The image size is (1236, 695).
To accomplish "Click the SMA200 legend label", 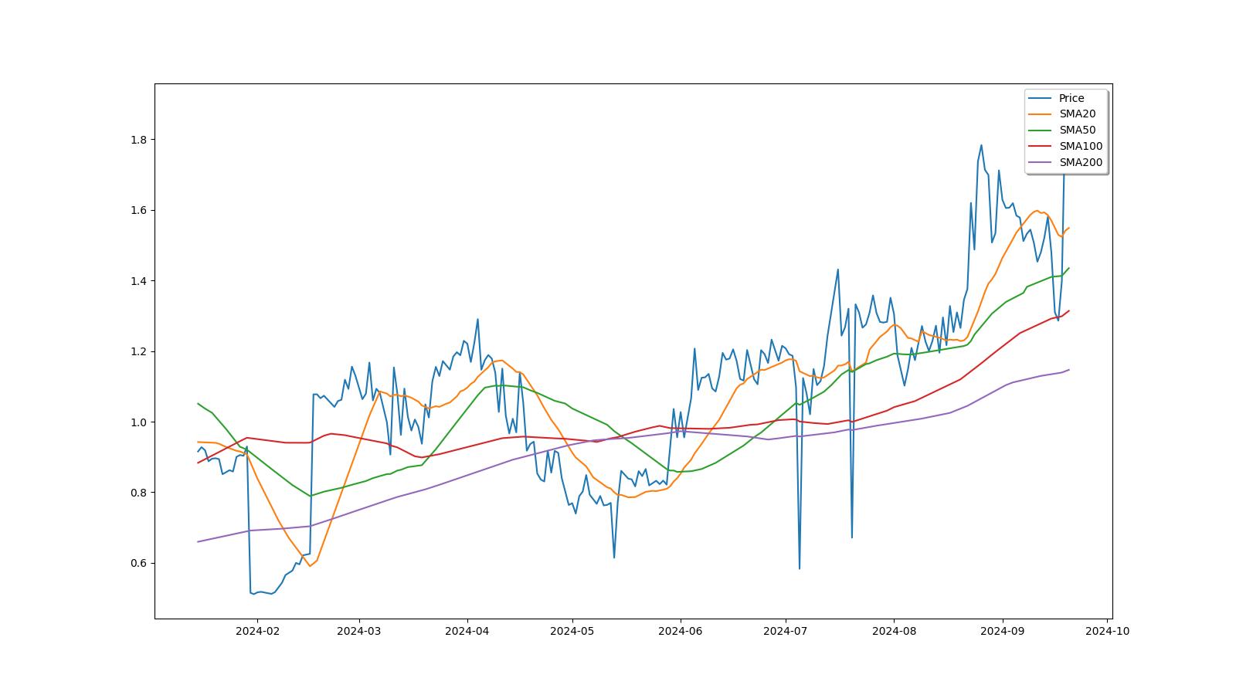I will (1081, 163).
